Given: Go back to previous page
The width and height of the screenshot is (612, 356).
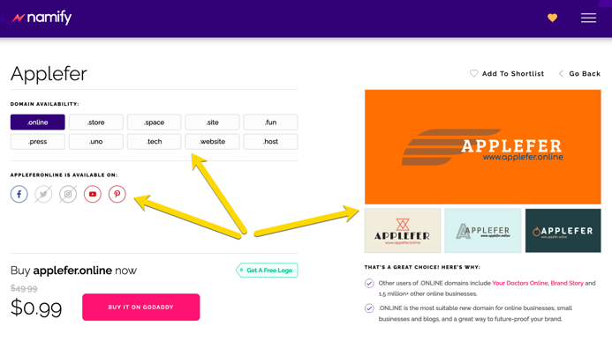Looking at the screenshot, I should (x=579, y=74).
